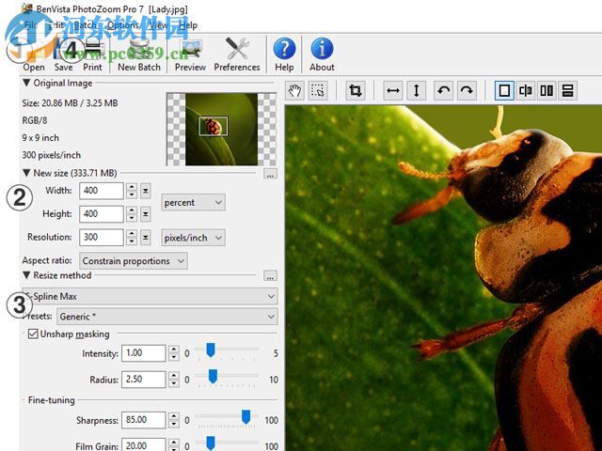Open the Options menu

click(123, 25)
